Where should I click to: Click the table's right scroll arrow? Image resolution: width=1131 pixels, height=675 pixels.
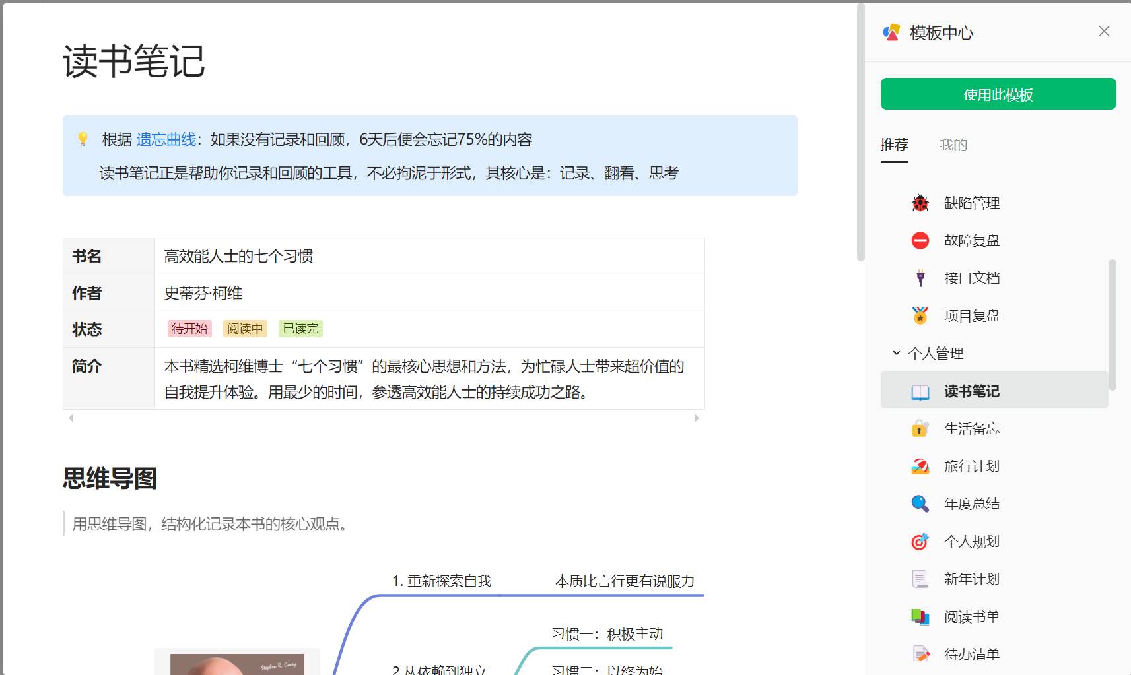coord(697,418)
